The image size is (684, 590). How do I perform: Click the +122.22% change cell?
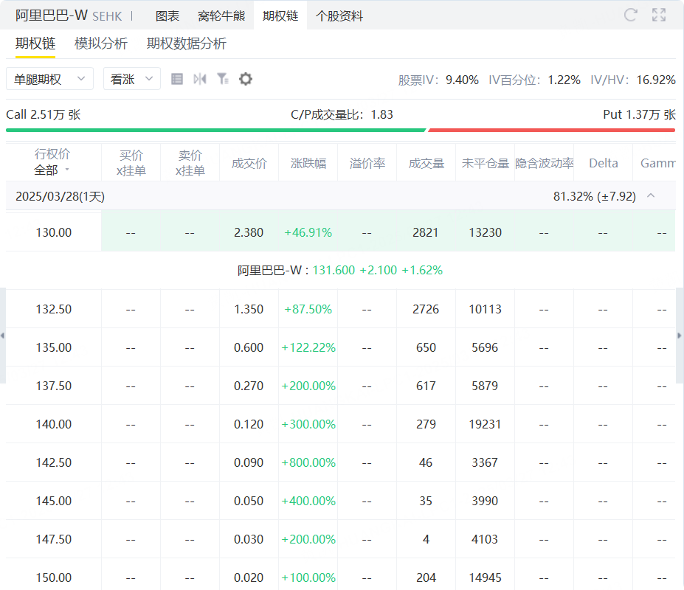pyautogui.click(x=308, y=347)
